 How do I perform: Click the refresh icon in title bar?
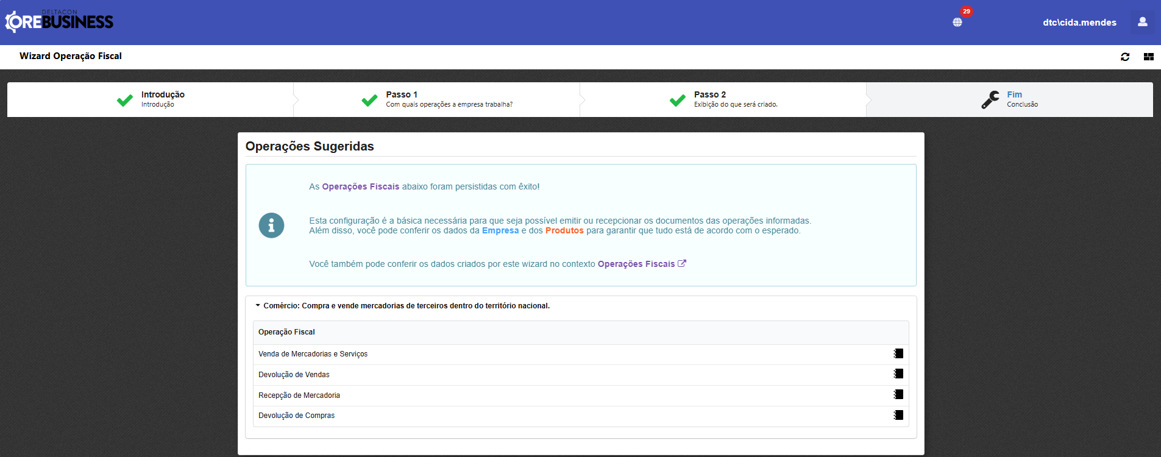click(1125, 57)
